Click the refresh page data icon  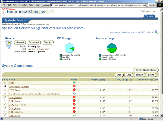coord(156,32)
